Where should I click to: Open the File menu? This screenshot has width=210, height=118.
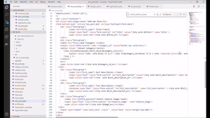11,2
